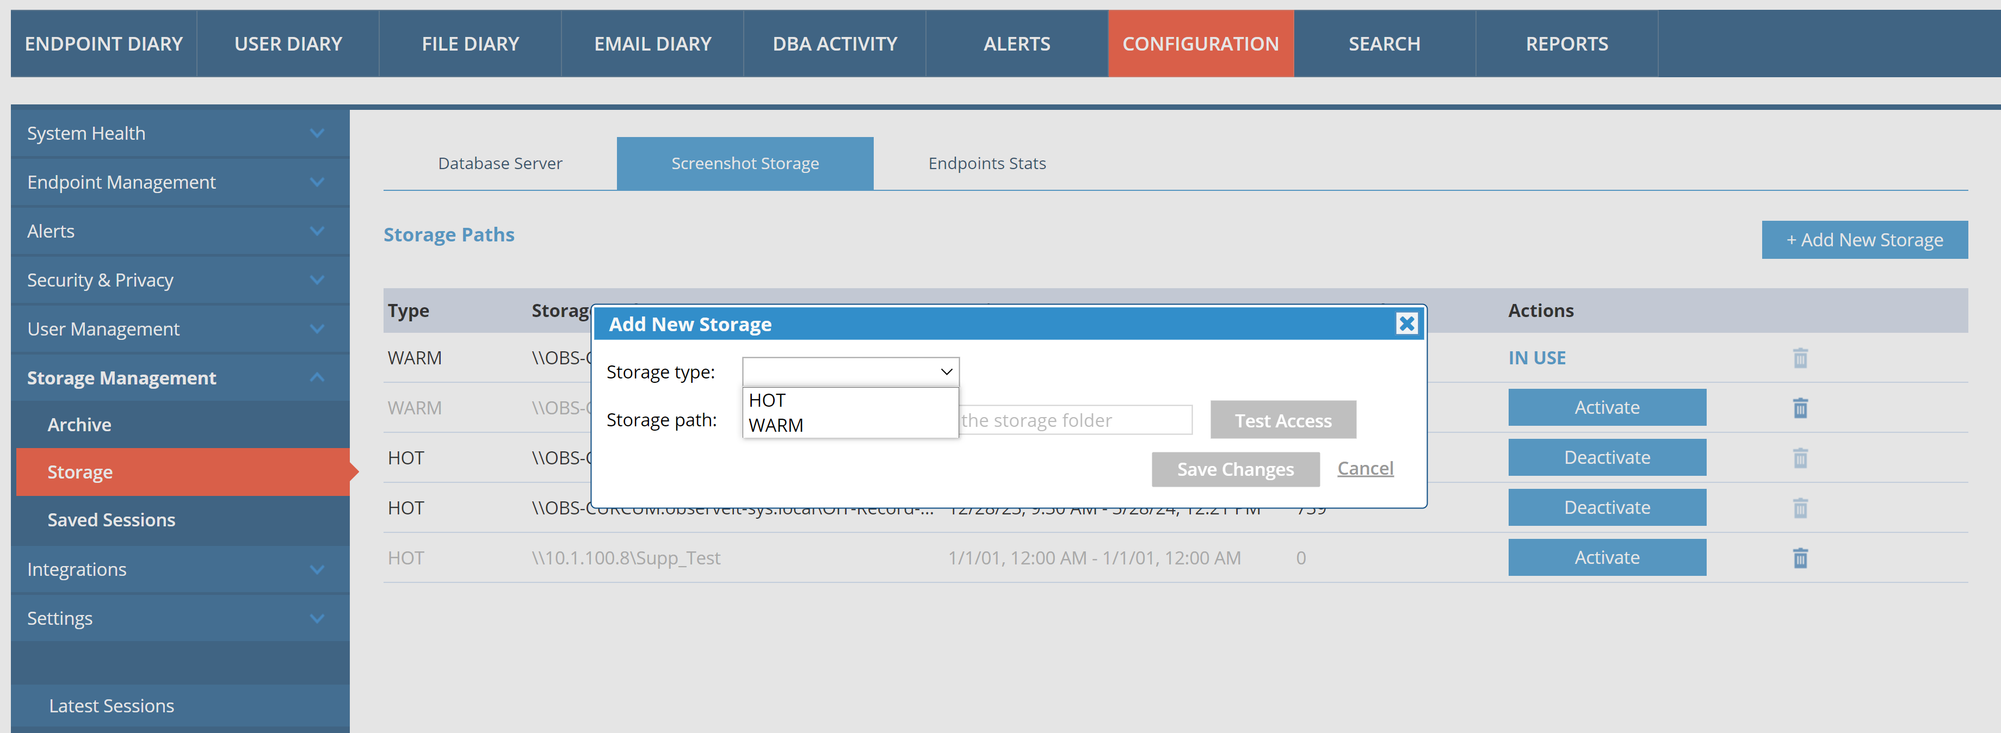Click the + Add New Storage button
Image resolution: width=2001 pixels, height=733 pixels.
click(1863, 240)
